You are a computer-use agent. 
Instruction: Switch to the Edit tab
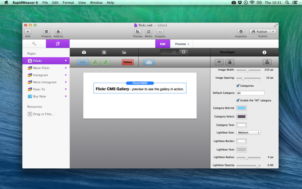[163, 44]
